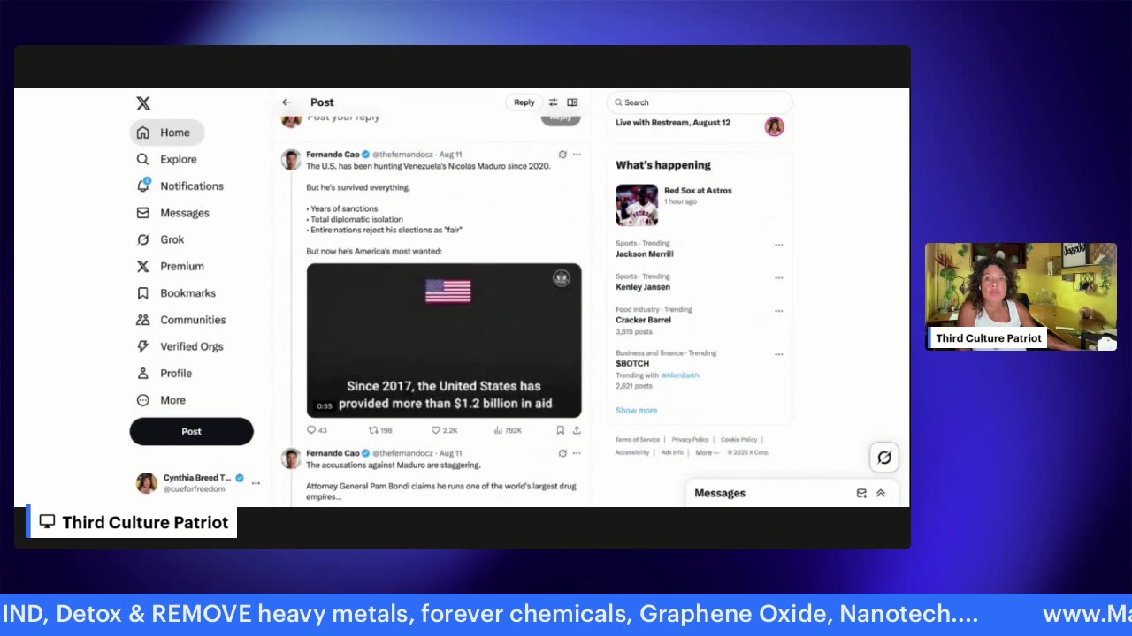
Task: Click Fernando Cao avatar on second post
Action: click(x=291, y=458)
